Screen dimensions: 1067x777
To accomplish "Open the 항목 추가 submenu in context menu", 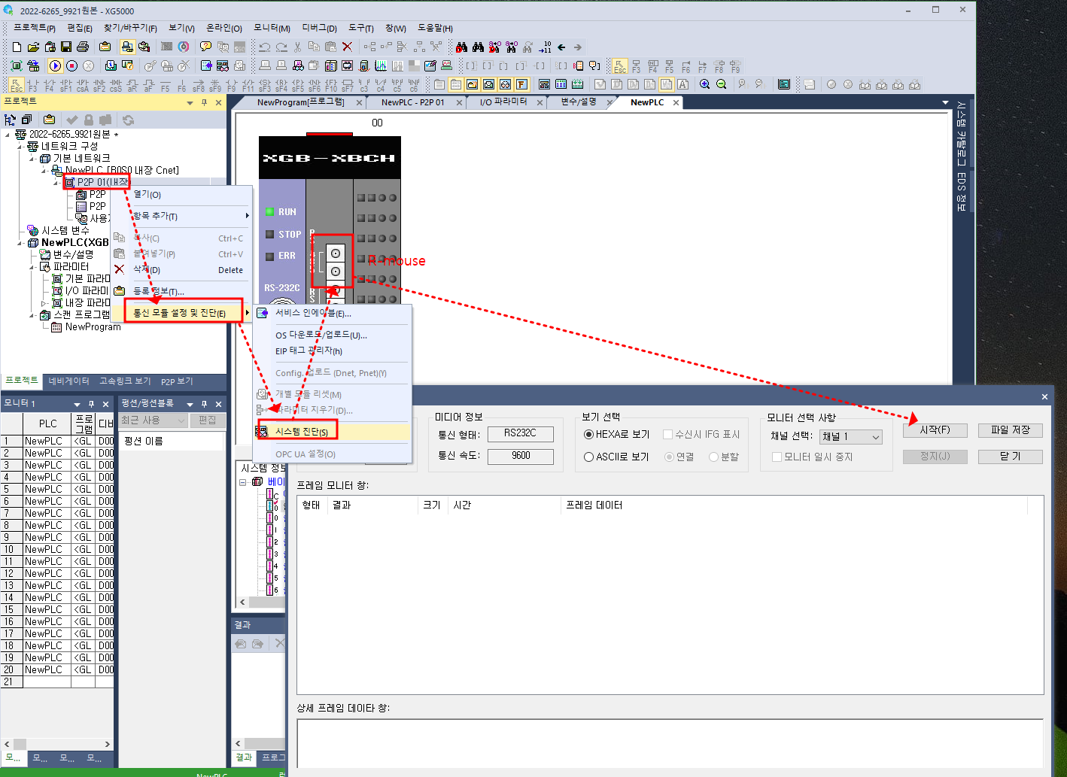I will point(181,216).
